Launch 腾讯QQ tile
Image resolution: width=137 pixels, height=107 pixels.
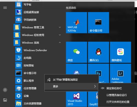(98, 52)
